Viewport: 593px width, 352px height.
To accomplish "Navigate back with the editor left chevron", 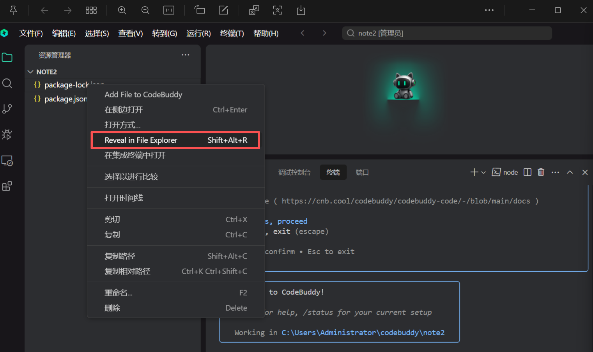I will [x=303, y=33].
